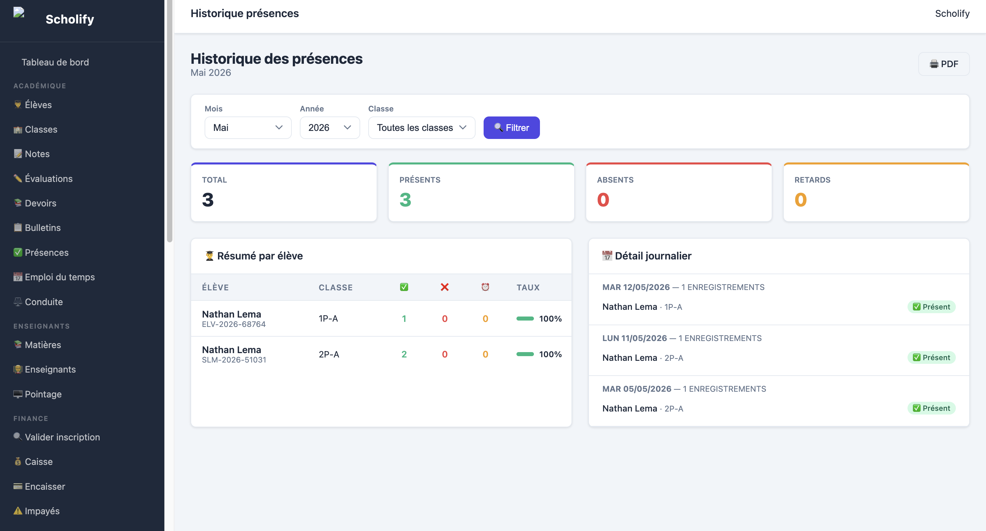Open the Toutes les classes dropdown
This screenshot has width=986, height=531.
click(x=422, y=128)
